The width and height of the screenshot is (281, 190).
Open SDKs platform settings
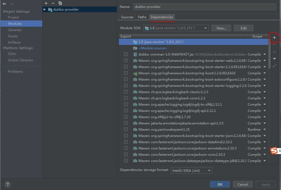click(x=12, y=54)
